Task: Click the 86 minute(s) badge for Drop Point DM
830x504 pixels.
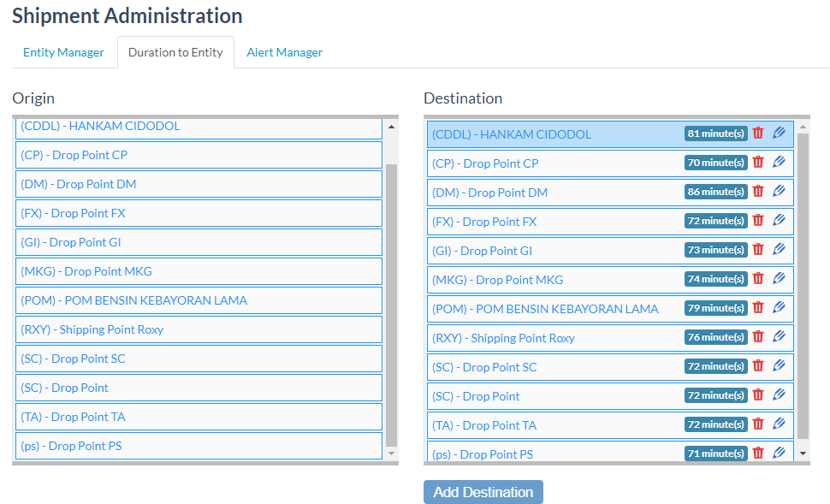Action: pyautogui.click(x=715, y=192)
